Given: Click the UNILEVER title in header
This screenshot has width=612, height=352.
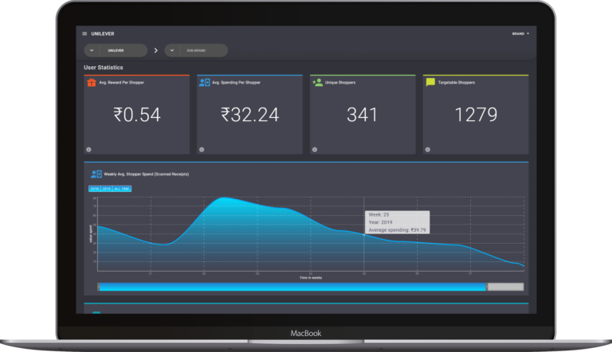Looking at the screenshot, I should (103, 33).
